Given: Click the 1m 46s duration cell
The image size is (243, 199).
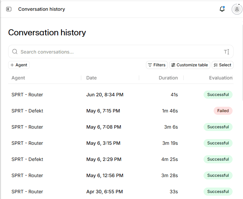Looking at the screenshot, I should pos(170,111).
